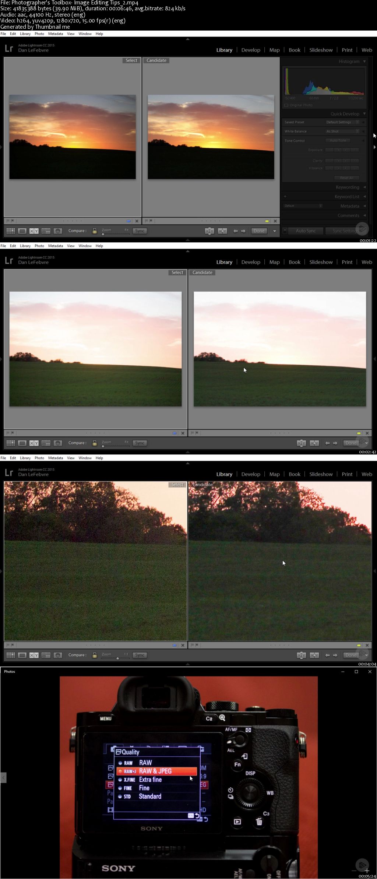Toggle the pick flag on Select pane, 00:01:22 frame
Image resolution: width=377 pixels, height=879 pixels.
[x=7, y=221]
